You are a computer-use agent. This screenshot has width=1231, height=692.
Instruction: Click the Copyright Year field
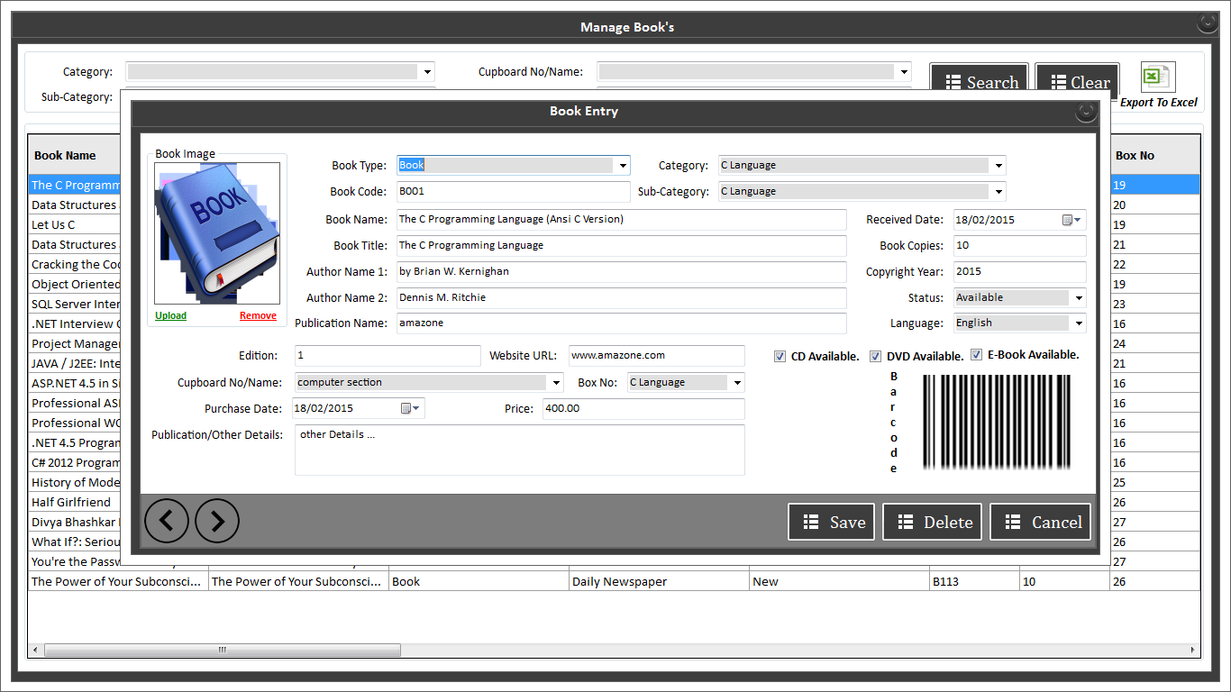(1020, 272)
